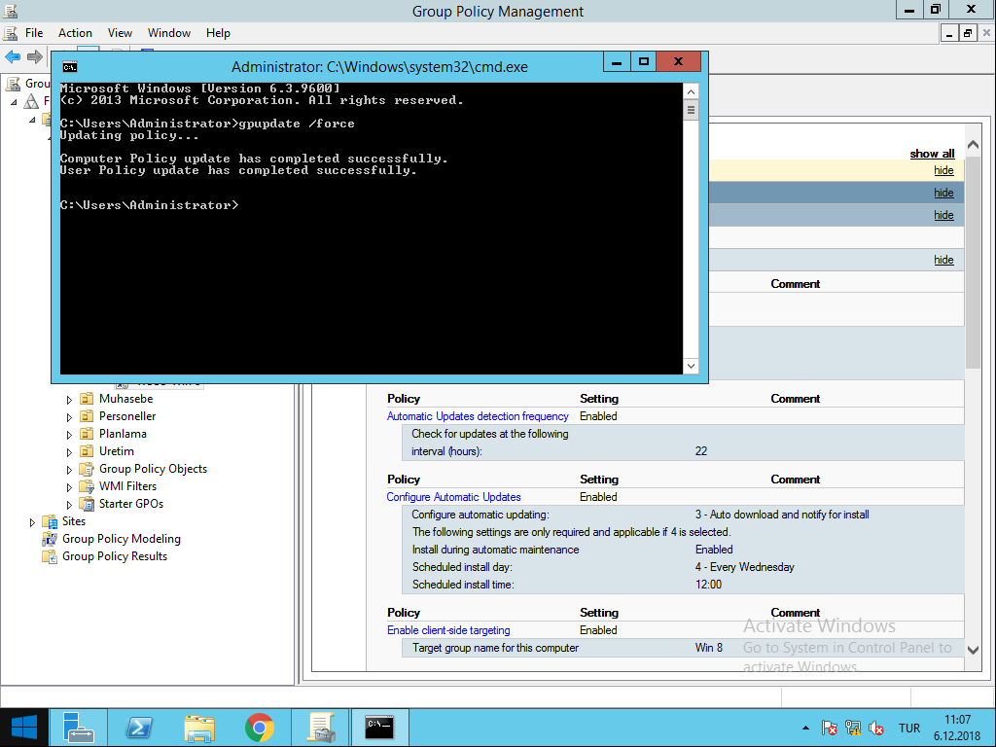996x747 pixels.
Task: Click the Uretim folder icon
Action: pyautogui.click(x=87, y=451)
